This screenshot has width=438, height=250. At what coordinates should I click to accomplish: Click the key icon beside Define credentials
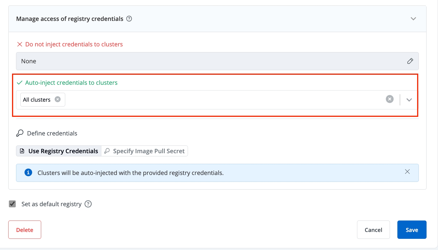(x=20, y=133)
